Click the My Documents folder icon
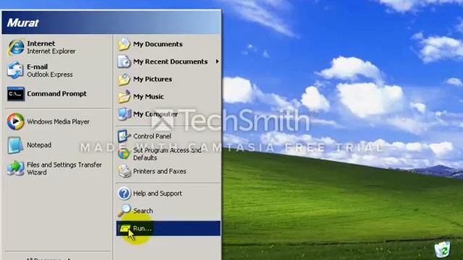This screenshot has height=260, width=463. pyautogui.click(x=124, y=44)
